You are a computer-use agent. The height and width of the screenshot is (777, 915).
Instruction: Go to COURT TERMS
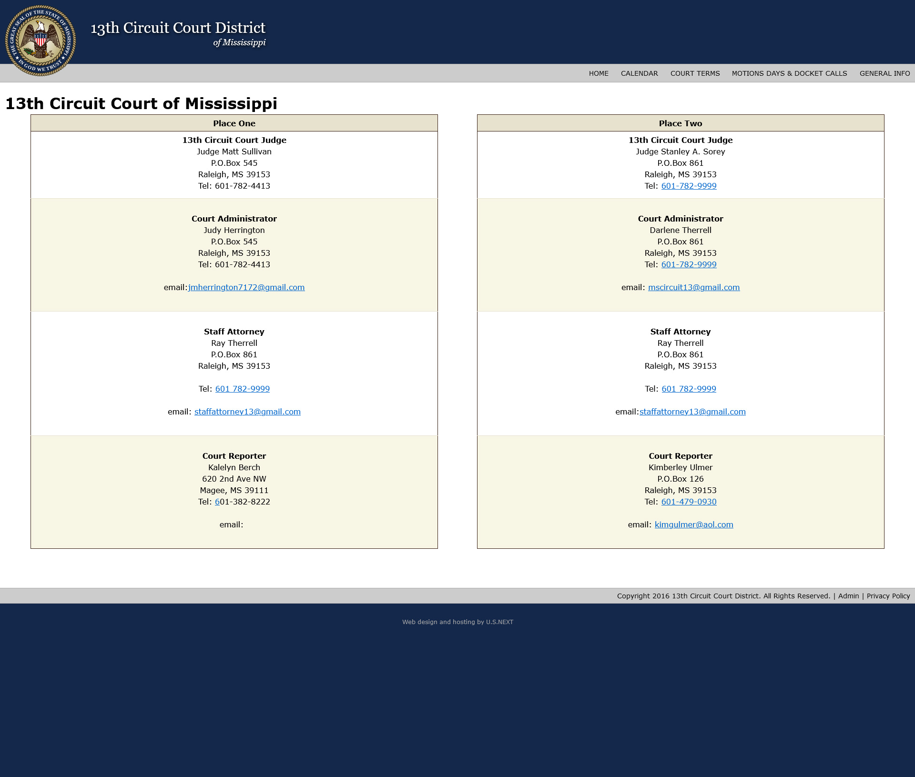pyautogui.click(x=695, y=73)
